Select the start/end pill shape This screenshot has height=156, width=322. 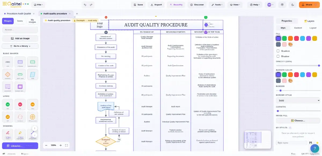tap(20, 74)
